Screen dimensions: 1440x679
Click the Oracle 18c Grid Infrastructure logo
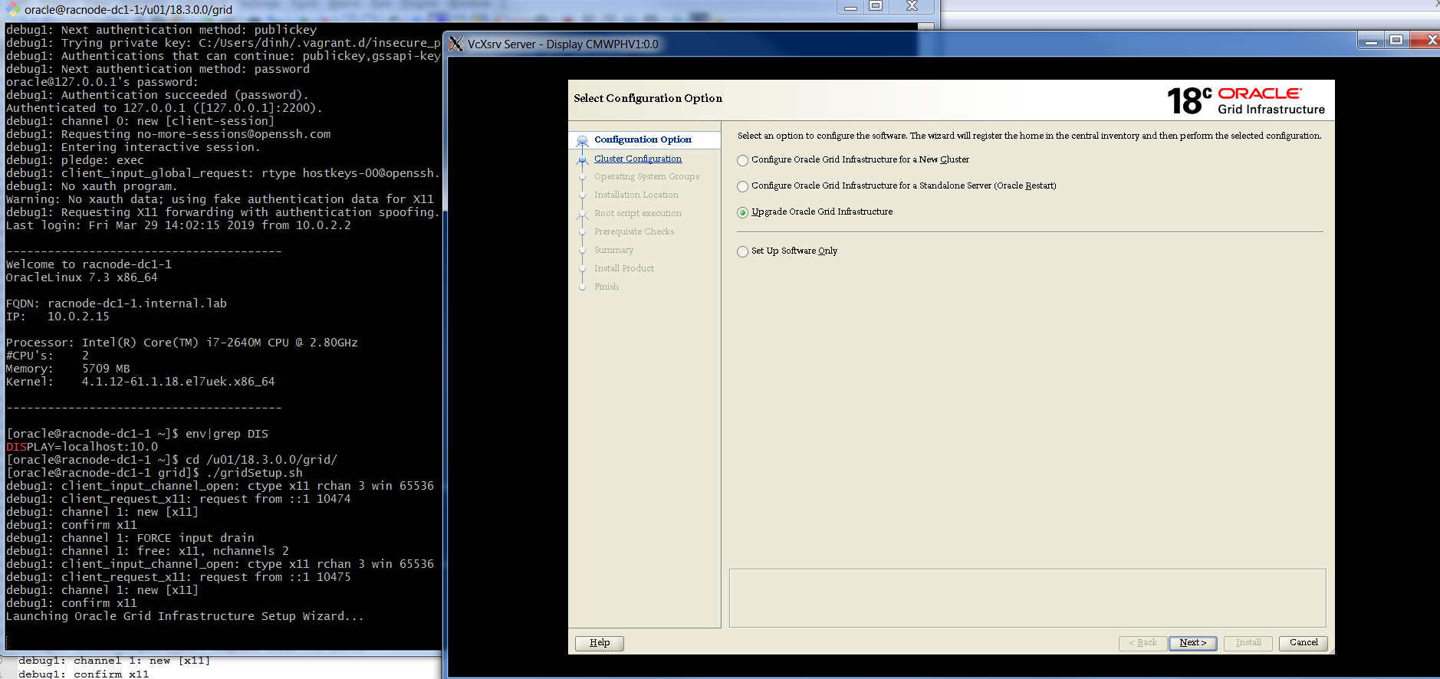1245,100
